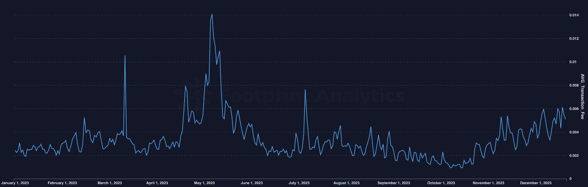Click the March 1, 2023 date label
Image resolution: width=588 pixels, height=187 pixels.
click(110, 183)
